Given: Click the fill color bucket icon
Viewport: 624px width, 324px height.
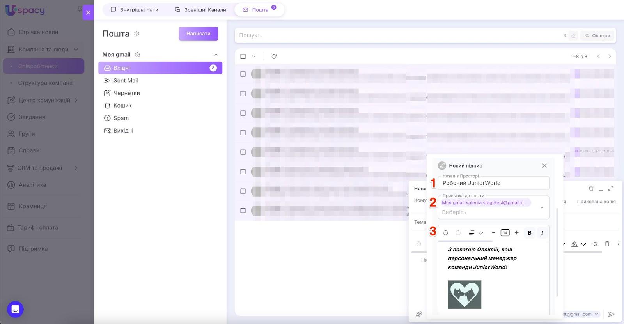Looking at the screenshot, I should 574,244.
